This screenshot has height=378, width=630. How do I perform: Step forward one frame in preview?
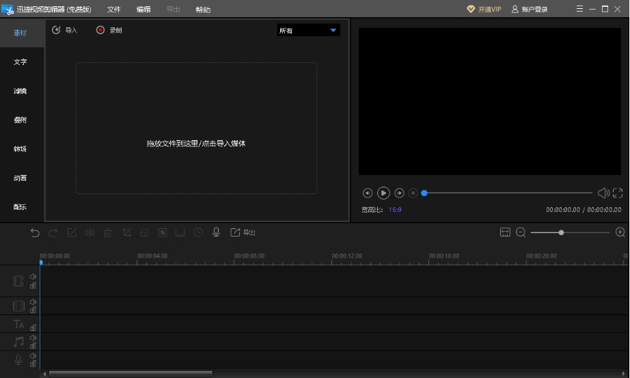399,193
